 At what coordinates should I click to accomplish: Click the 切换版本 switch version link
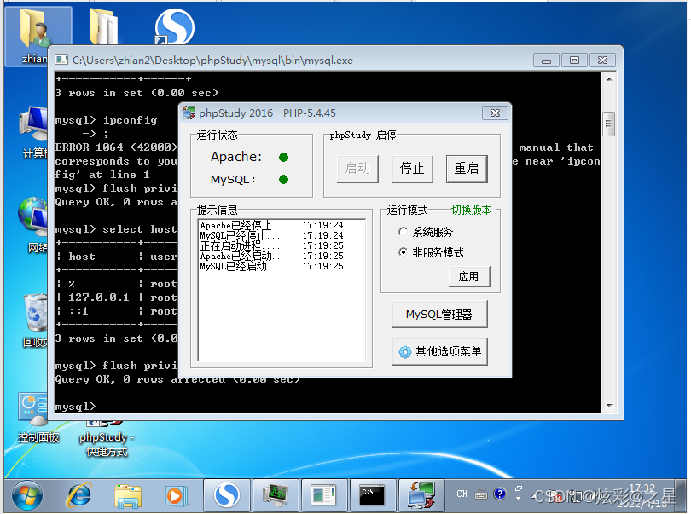[471, 210]
